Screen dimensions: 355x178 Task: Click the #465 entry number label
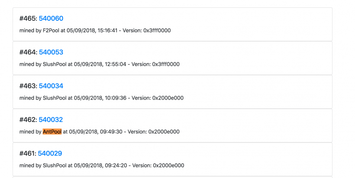coord(28,19)
